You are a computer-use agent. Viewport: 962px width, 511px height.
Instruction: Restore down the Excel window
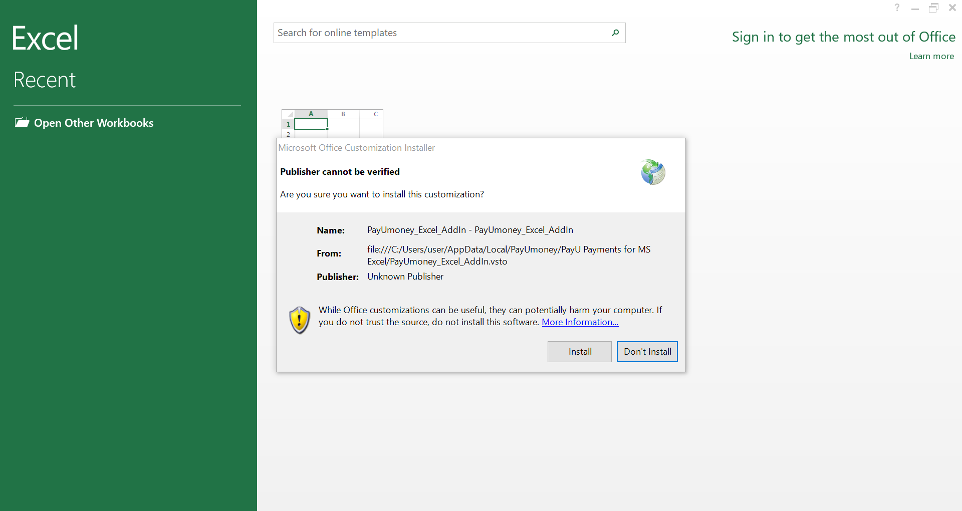pos(933,8)
